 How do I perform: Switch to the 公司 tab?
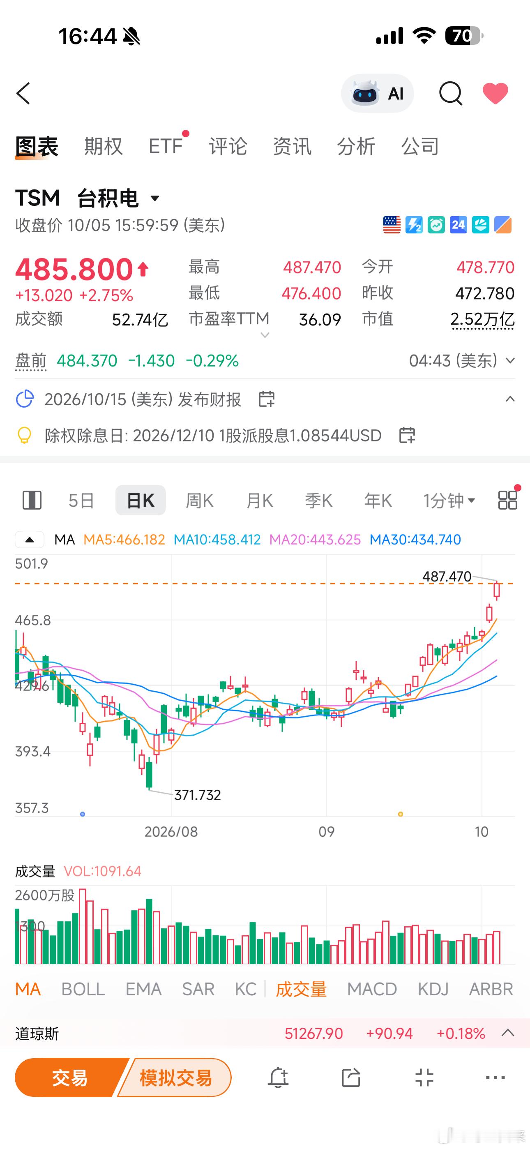click(420, 146)
